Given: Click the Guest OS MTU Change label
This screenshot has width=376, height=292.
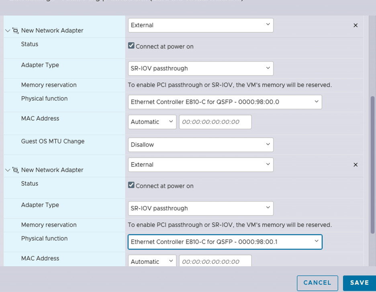Looking at the screenshot, I should (x=53, y=141).
